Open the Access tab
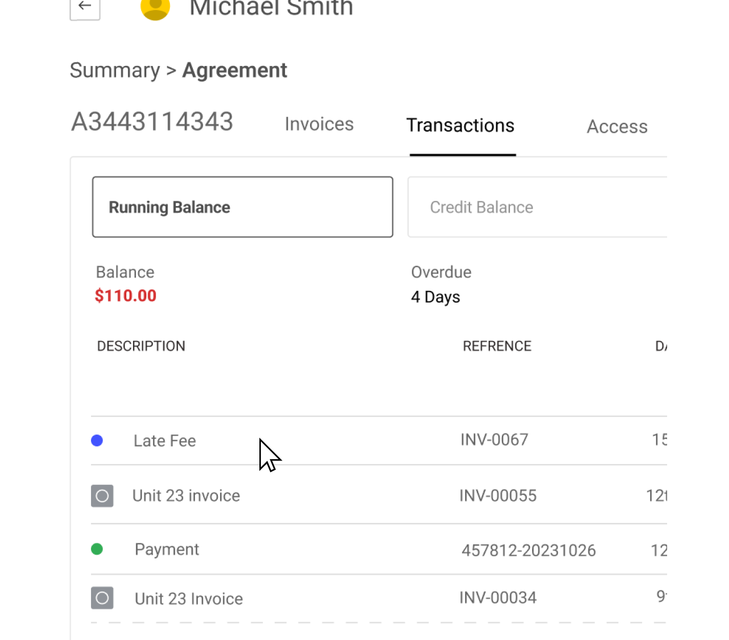729x640 pixels. click(x=616, y=126)
